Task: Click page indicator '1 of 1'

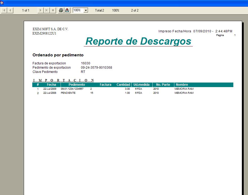Action: click(x=26, y=10)
